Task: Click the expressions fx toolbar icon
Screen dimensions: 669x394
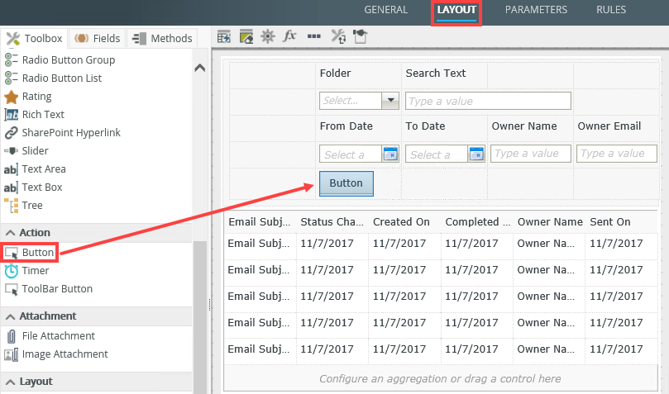Action: (x=290, y=36)
